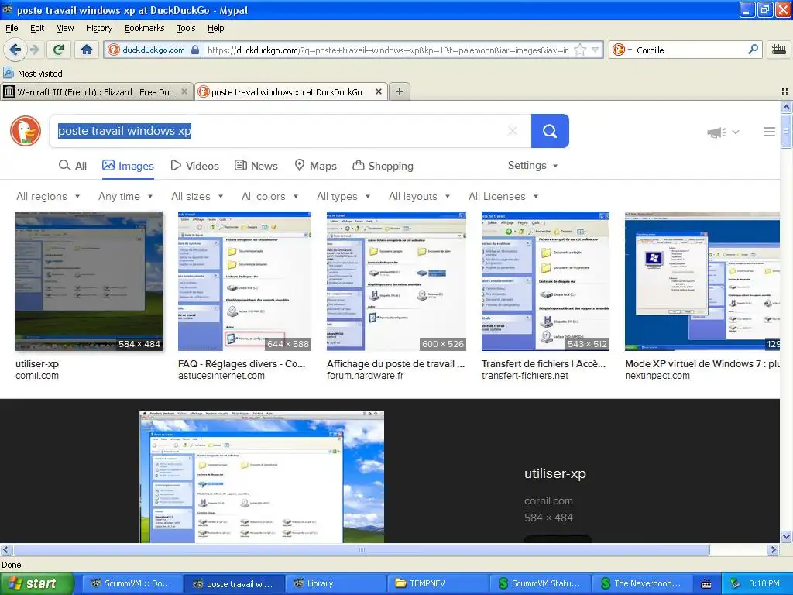Screen dimensions: 793x595
Task: Click the Forward navigation arrow
Action: [x=34, y=50]
